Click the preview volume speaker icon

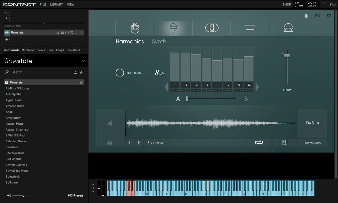tap(9, 195)
